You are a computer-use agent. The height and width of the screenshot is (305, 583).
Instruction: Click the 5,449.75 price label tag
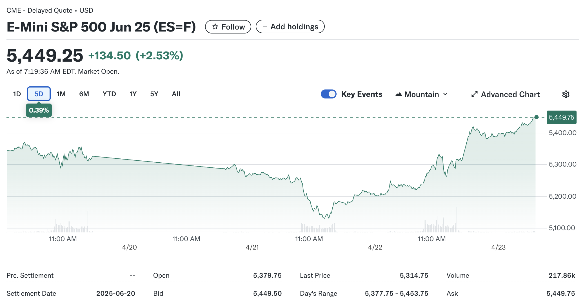tap(561, 117)
